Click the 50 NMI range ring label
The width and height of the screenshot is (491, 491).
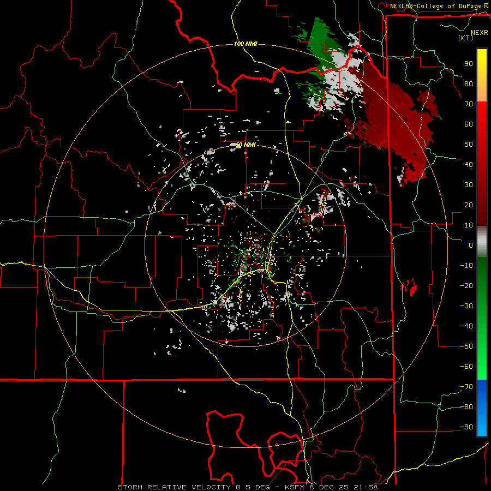pyautogui.click(x=245, y=145)
